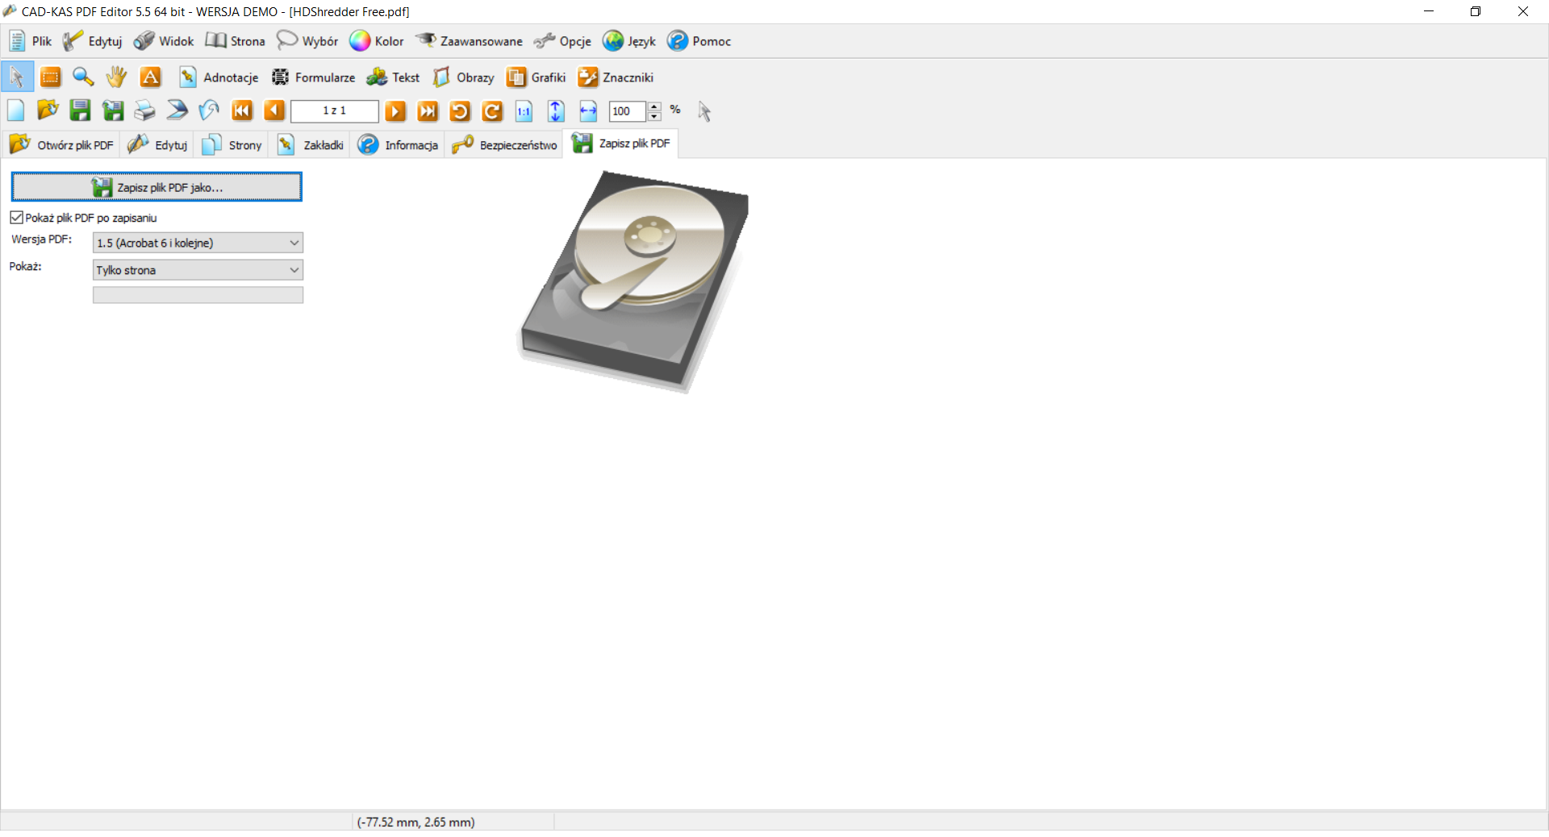The width and height of the screenshot is (1549, 837).
Task: Select the rectangle selection tool
Action: pyautogui.click(x=50, y=77)
